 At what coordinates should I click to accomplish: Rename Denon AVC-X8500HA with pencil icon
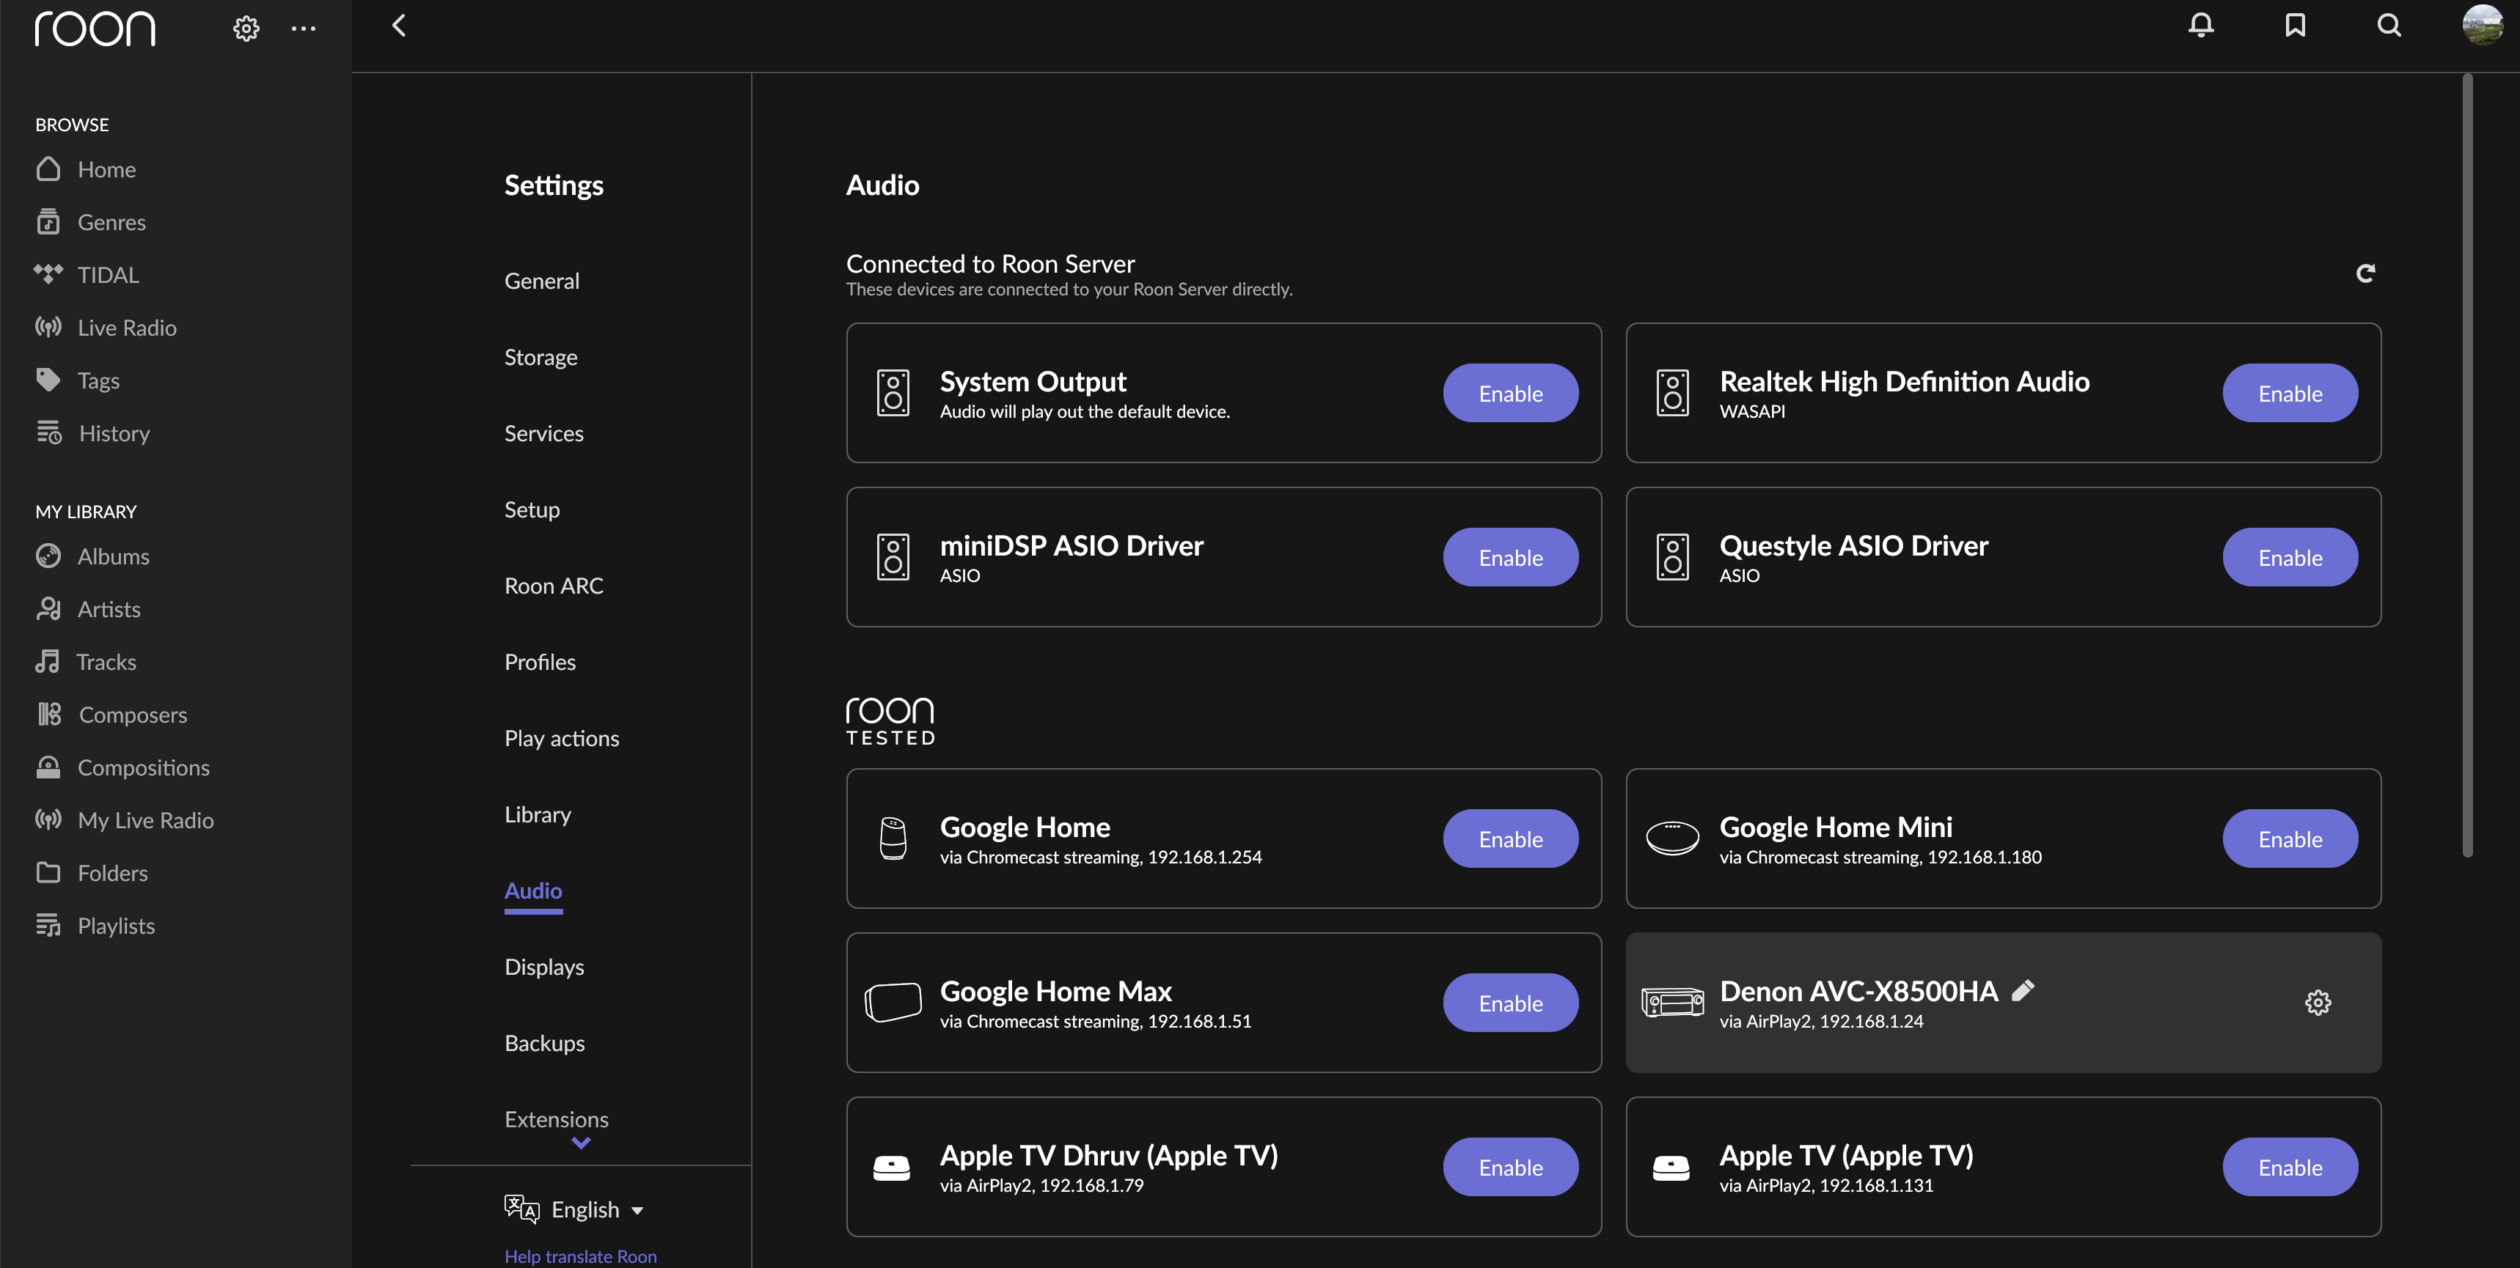[x=2022, y=990]
